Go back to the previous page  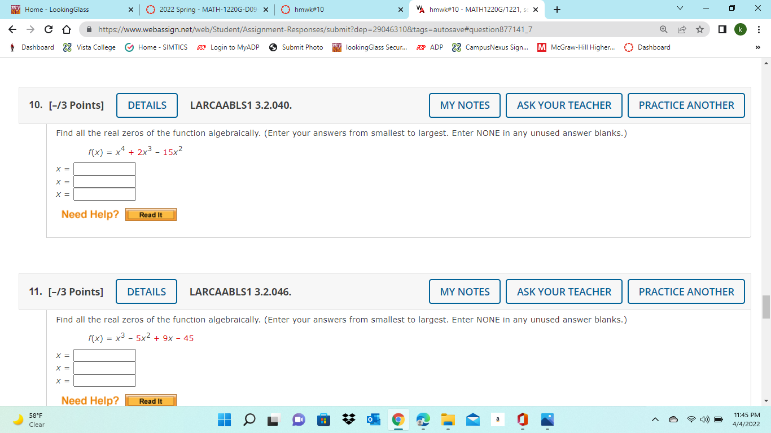12,29
